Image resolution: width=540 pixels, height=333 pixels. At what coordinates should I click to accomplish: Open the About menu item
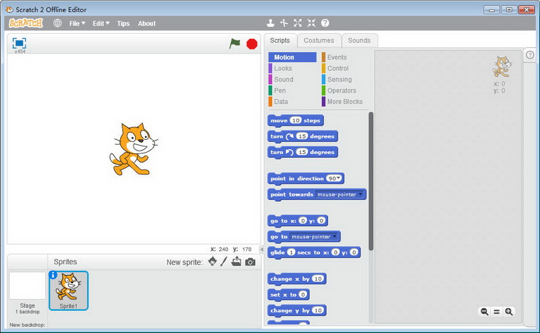point(146,24)
